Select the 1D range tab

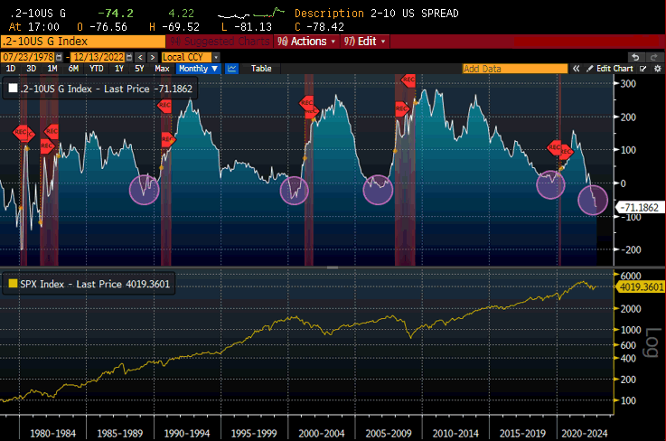click(11, 69)
